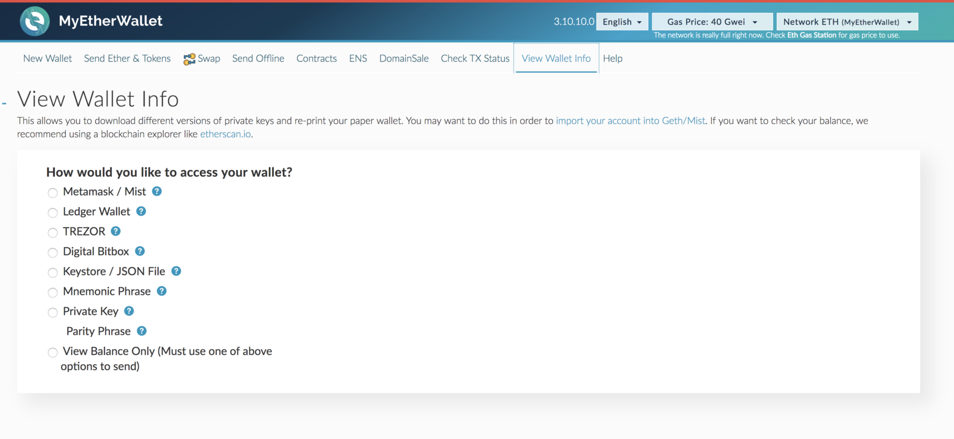Open the Contracts tab
Viewport: 954px width, 439px height.
[x=317, y=59]
